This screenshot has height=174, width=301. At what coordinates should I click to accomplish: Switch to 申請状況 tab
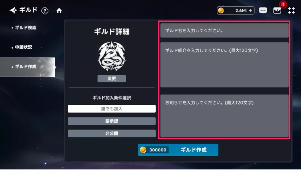coord(23,47)
